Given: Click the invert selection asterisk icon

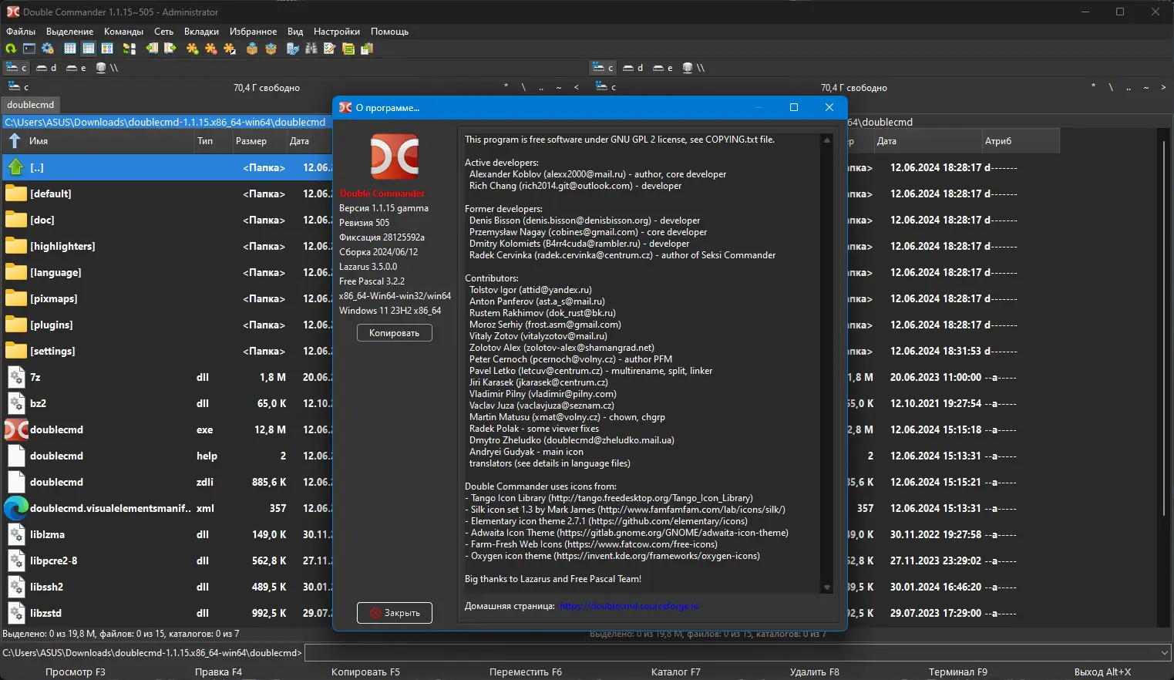Looking at the screenshot, I should (x=229, y=49).
